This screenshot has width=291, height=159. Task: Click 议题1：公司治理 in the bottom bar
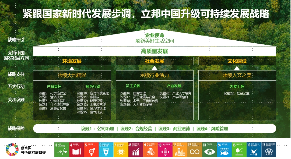pos(98,129)
